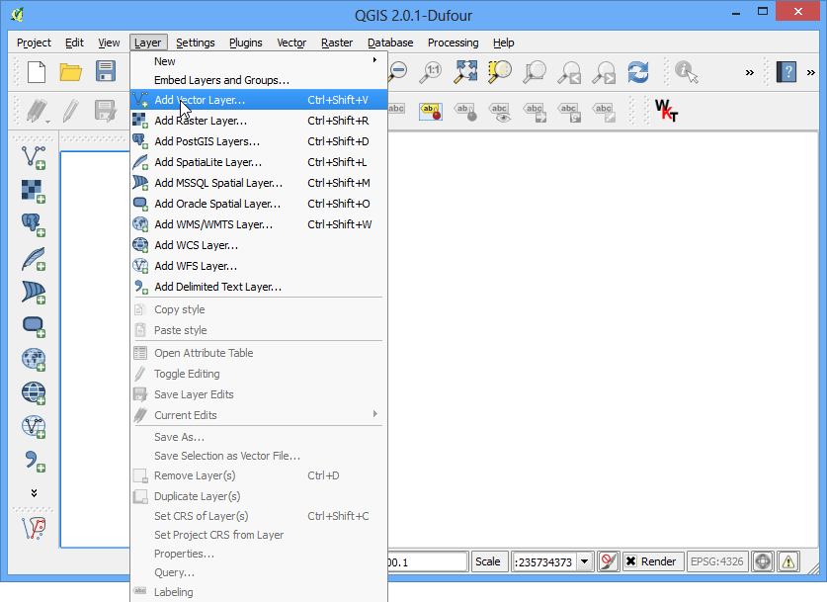Open the Vector menu in the menu bar
827x602 pixels.
(x=290, y=43)
